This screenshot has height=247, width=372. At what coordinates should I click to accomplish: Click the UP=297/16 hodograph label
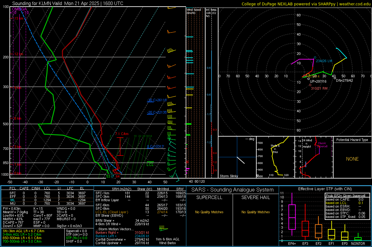click(x=318, y=81)
